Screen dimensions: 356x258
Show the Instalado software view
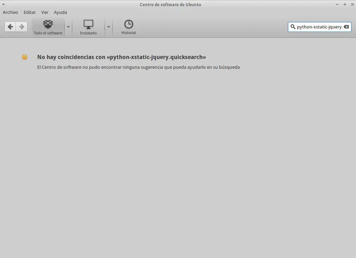tap(88, 27)
